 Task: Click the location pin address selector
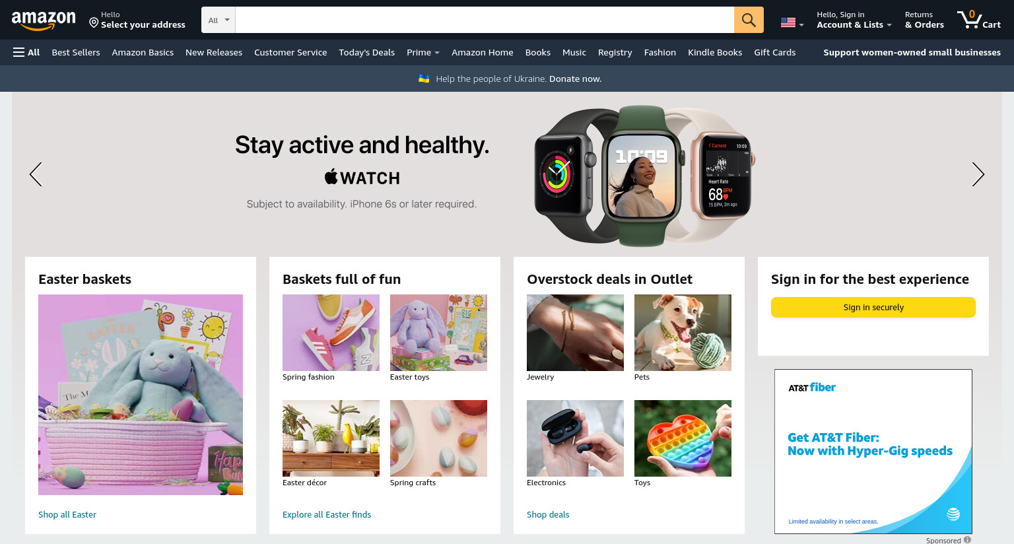[137, 20]
